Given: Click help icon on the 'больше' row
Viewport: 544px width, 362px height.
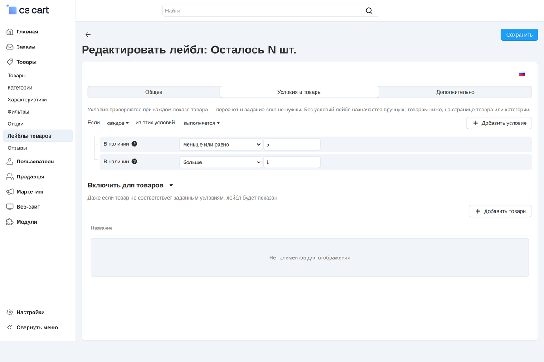Looking at the screenshot, I should pyautogui.click(x=134, y=162).
